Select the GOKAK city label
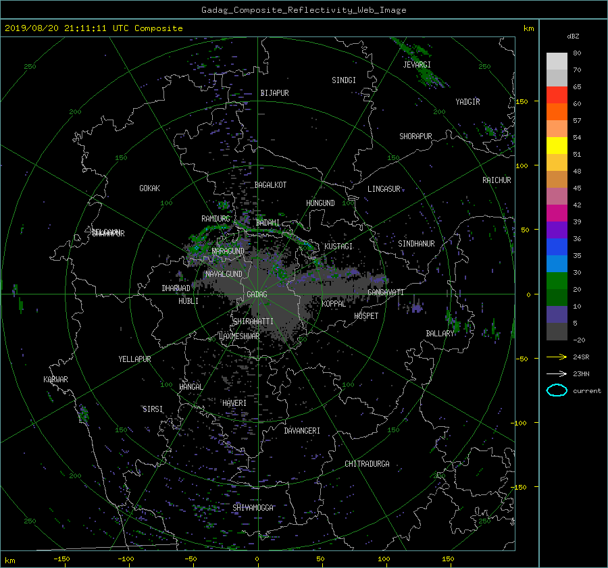The image size is (608, 568). pos(149,188)
